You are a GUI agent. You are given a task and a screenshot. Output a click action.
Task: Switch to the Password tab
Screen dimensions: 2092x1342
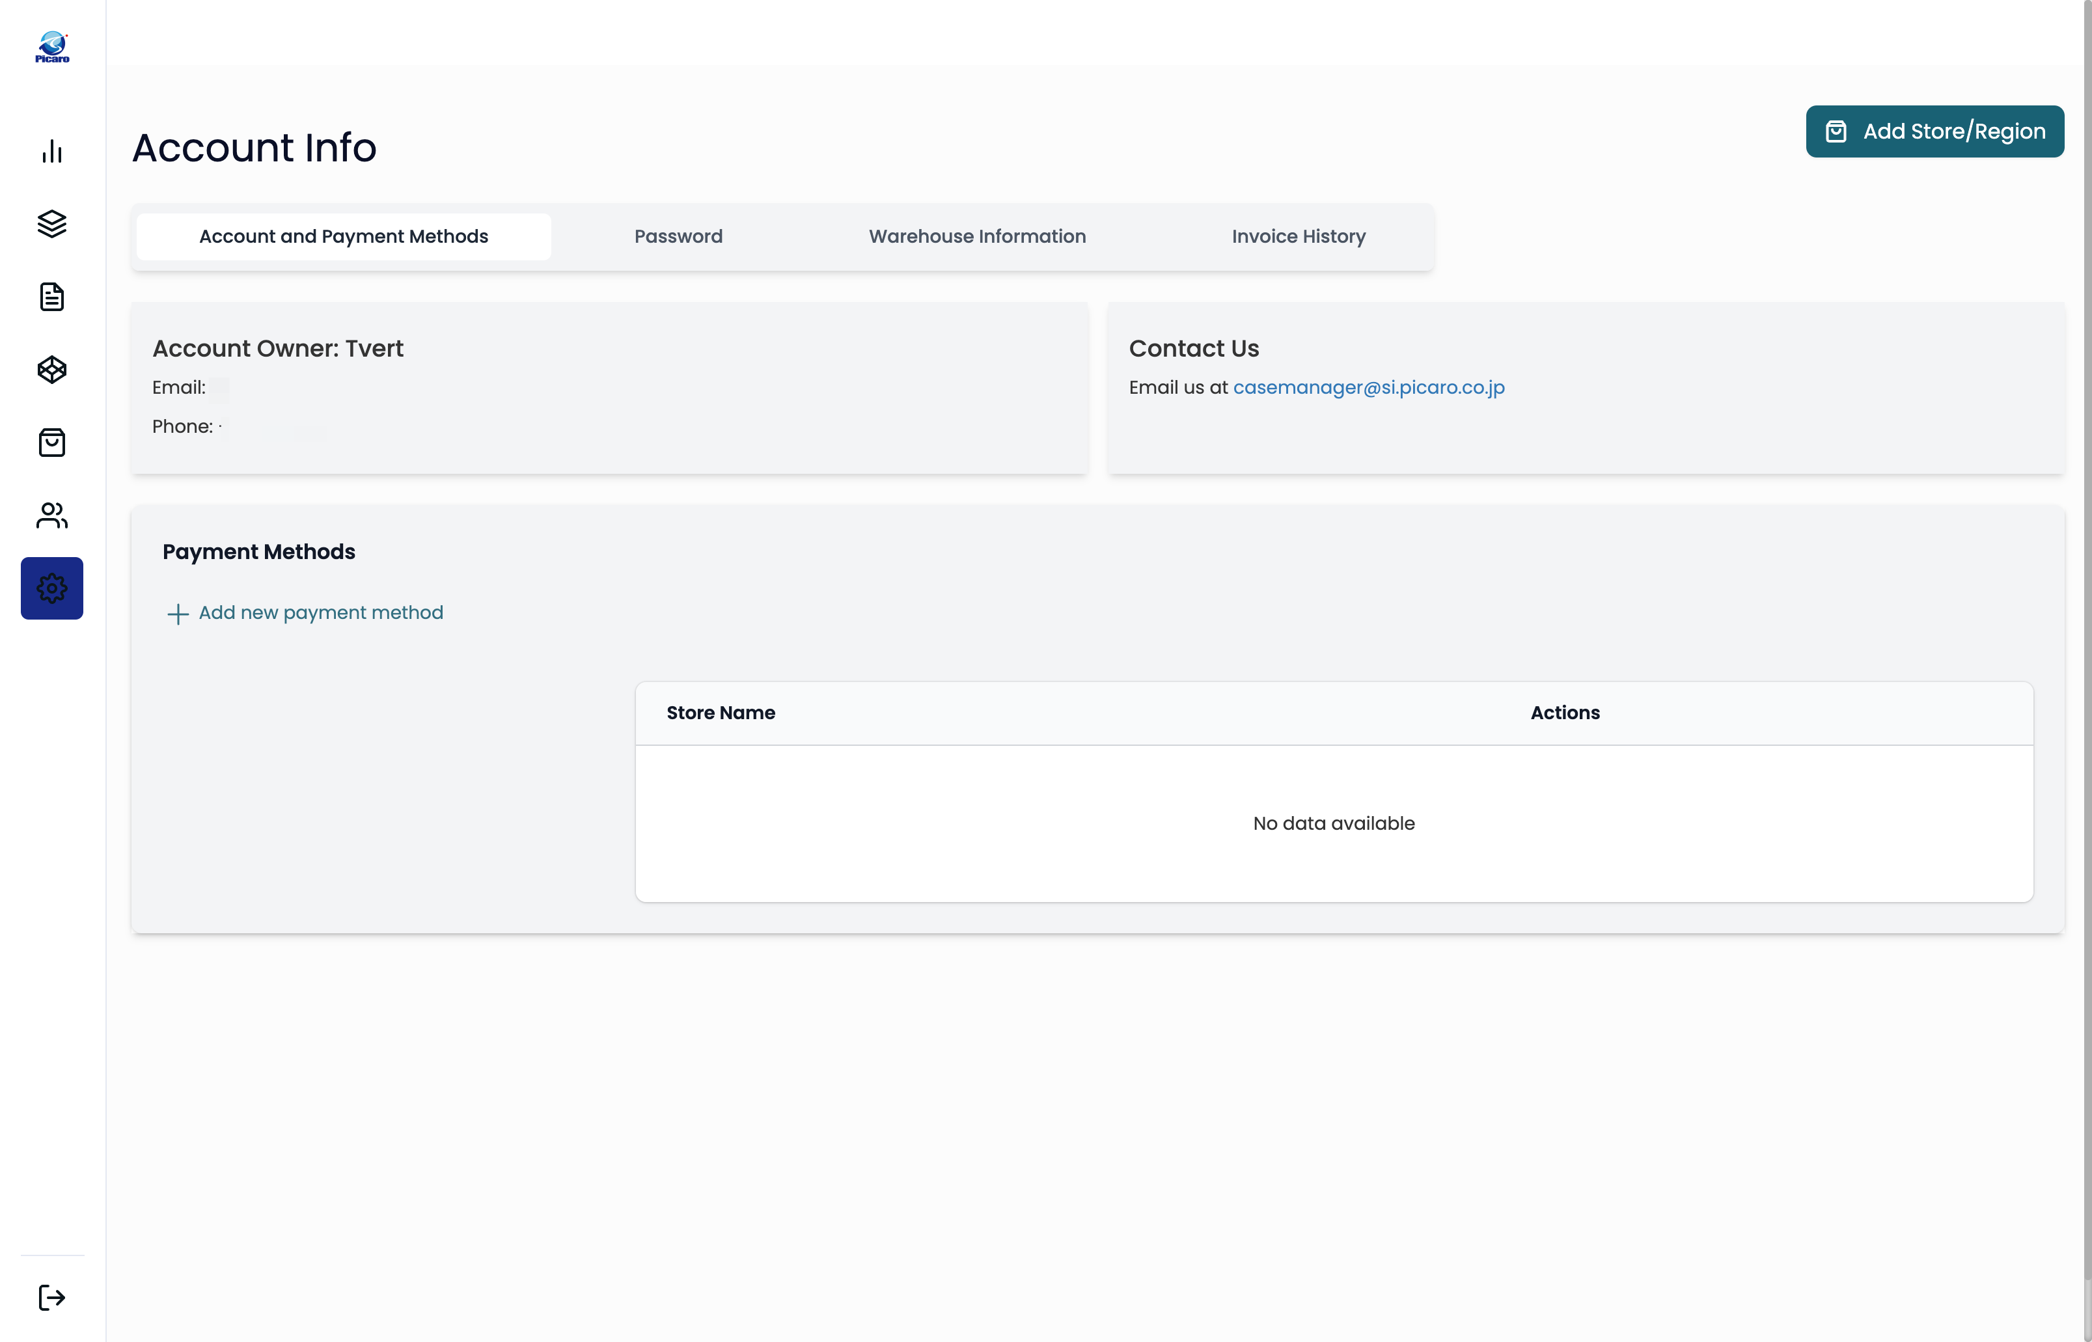point(678,236)
